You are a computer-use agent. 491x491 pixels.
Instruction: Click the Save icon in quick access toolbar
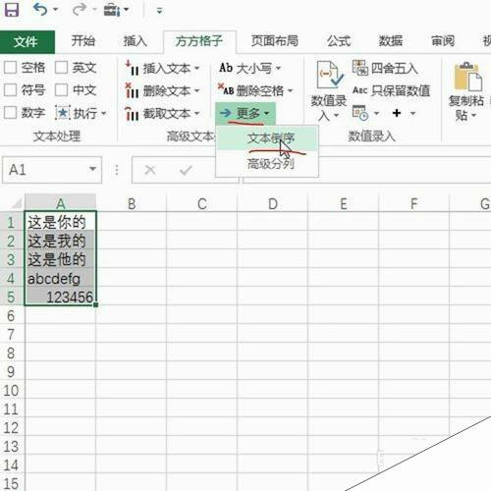11,10
